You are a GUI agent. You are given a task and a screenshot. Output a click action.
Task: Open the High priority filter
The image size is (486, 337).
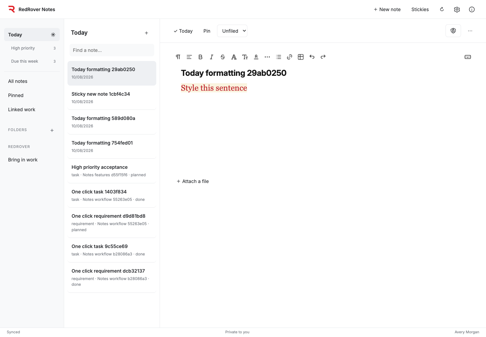pos(32,48)
